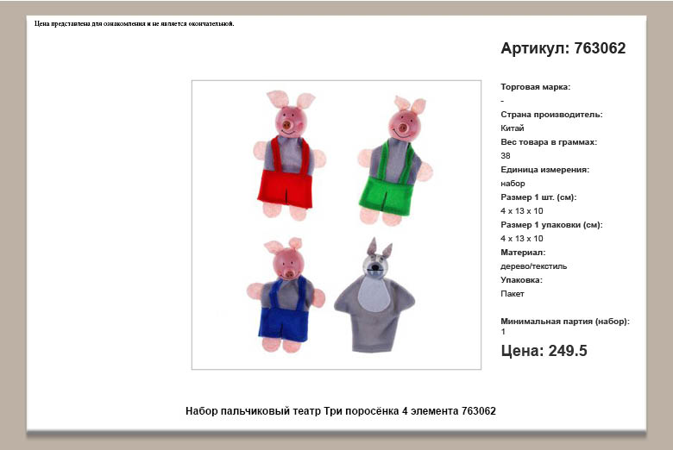The image size is (673, 450).
Task: Click the 'Упаковка:' label
Action: click(x=521, y=279)
